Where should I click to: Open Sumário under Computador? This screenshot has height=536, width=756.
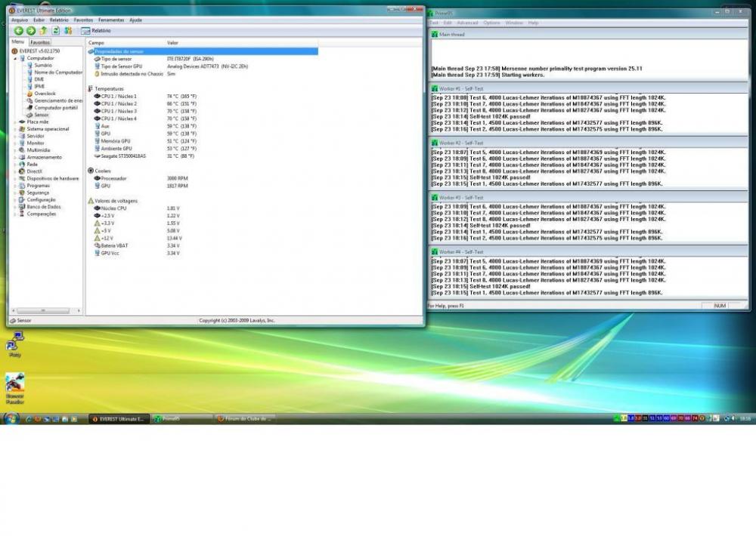[43, 65]
